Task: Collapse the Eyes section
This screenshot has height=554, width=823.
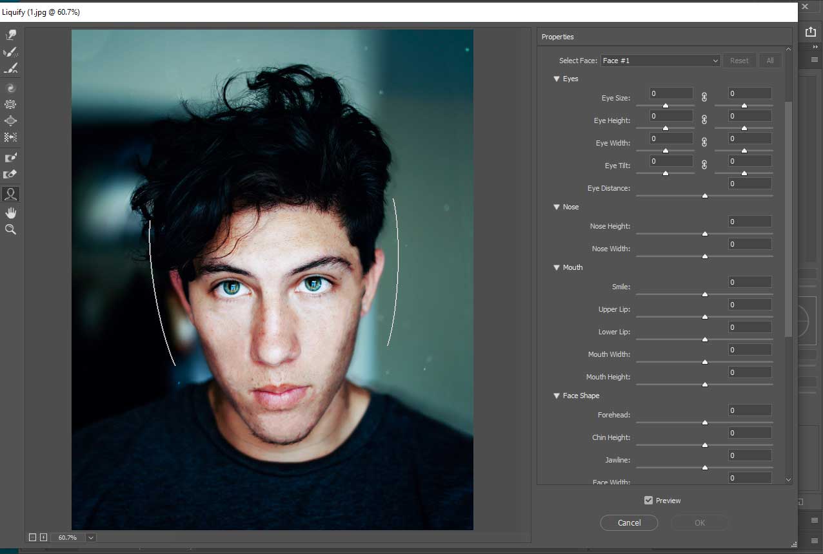Action: coord(557,79)
